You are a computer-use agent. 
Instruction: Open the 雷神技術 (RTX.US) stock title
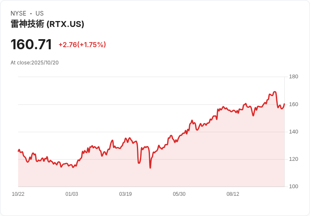click(x=47, y=24)
